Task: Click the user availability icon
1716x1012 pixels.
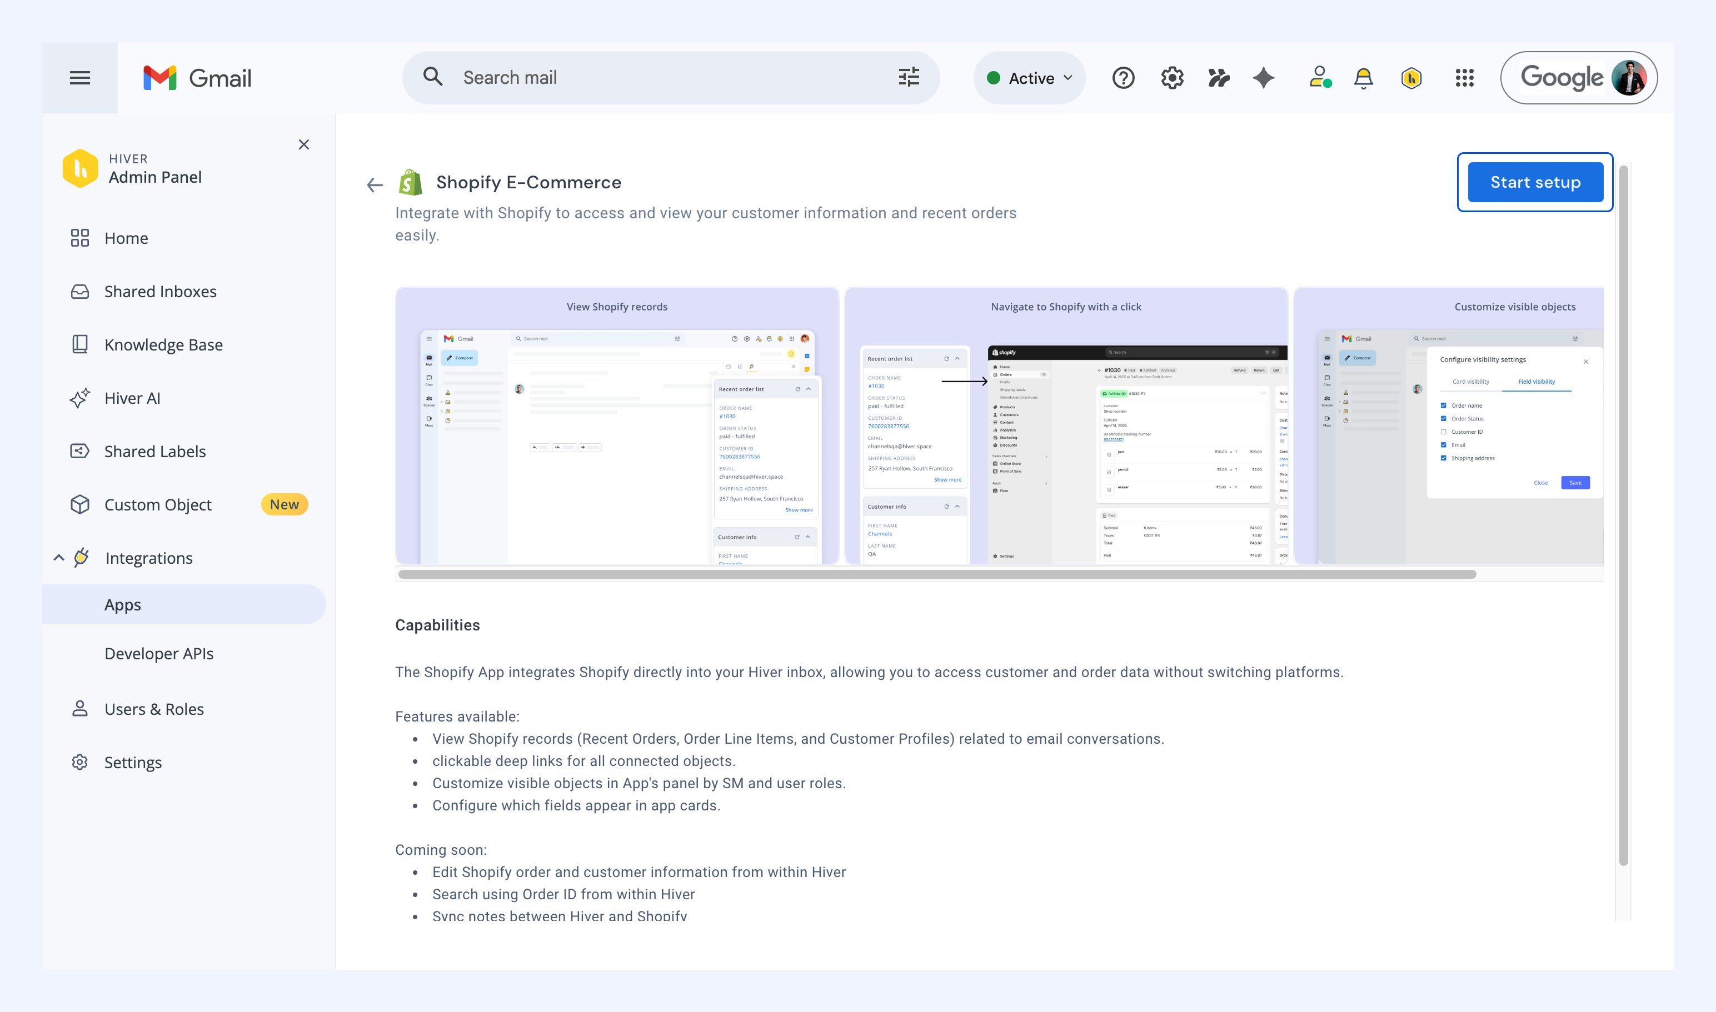Action: point(1320,77)
